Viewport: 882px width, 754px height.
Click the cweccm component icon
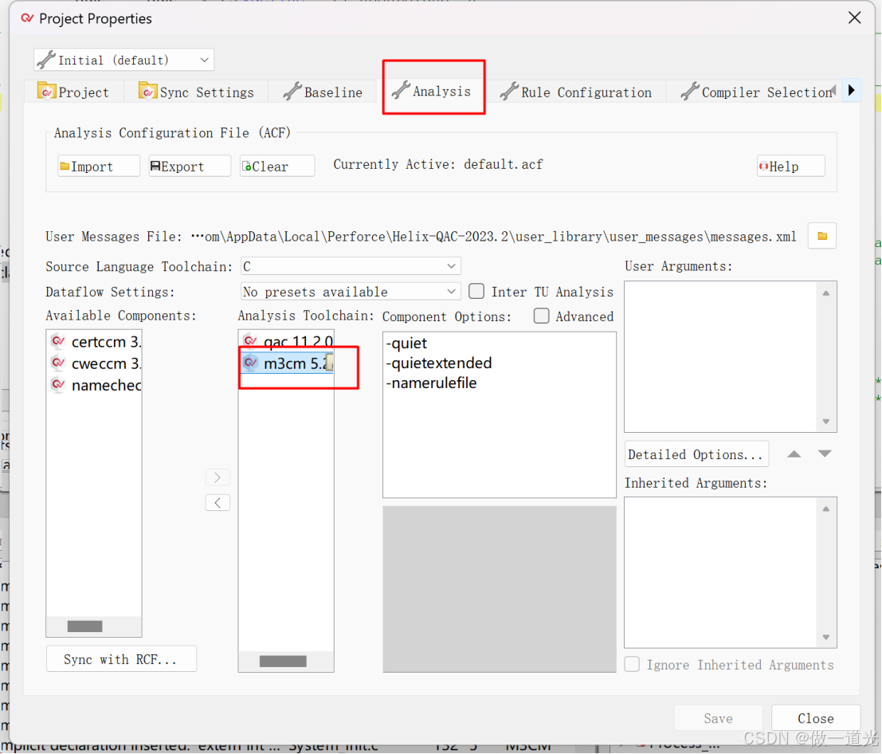pyautogui.click(x=58, y=363)
